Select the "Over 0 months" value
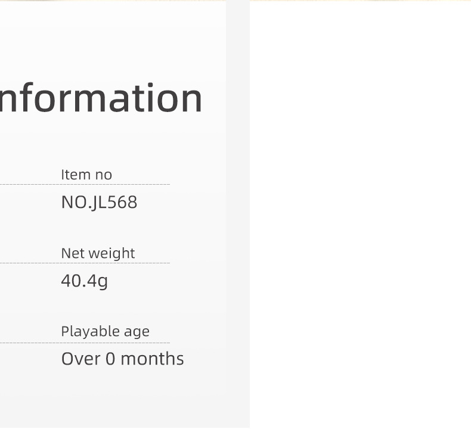 [122, 359]
